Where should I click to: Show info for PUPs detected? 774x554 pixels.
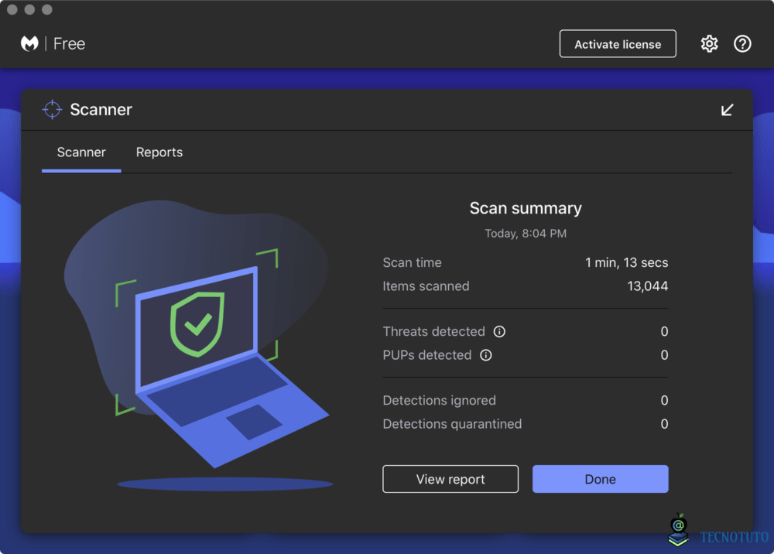click(x=486, y=355)
